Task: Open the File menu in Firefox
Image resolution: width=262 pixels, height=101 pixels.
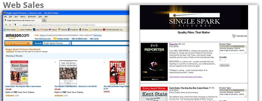Action: [x=5, y=17]
